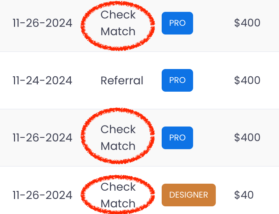
Task: Select the PRO badge in the top row
Action: tap(177, 23)
